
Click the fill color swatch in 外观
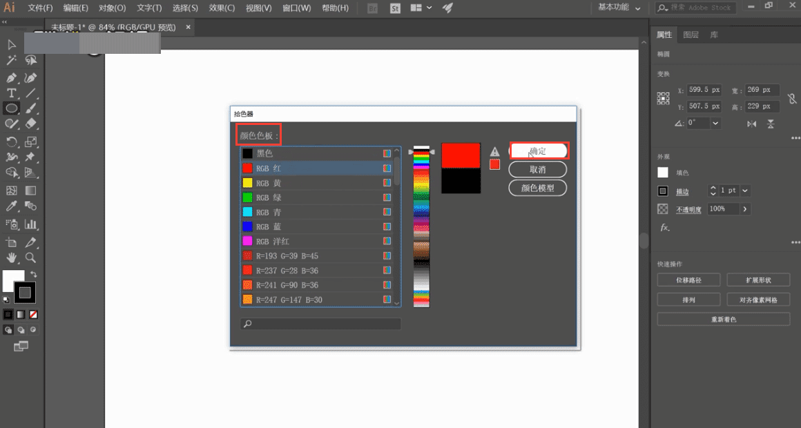click(x=663, y=173)
